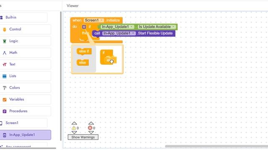Viewport: 268px width, 150px height.
Task: Click the Logic drawer chess icon
Action: [5, 41]
